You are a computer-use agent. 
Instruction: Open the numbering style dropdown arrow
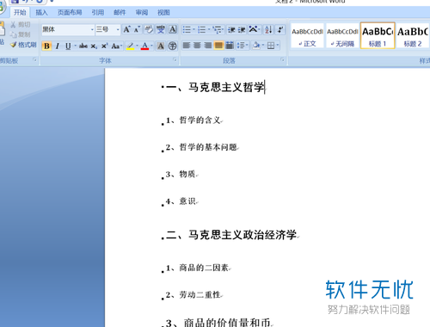coord(209,29)
